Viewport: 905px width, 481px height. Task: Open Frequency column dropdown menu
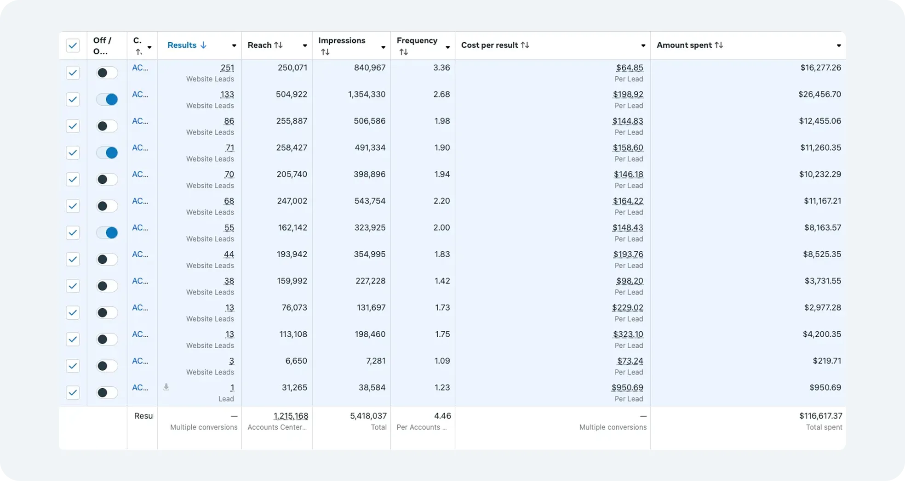click(x=447, y=47)
